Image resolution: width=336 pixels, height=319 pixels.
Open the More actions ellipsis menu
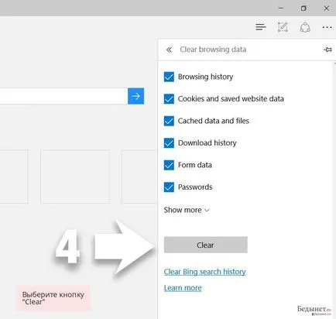[327, 27]
